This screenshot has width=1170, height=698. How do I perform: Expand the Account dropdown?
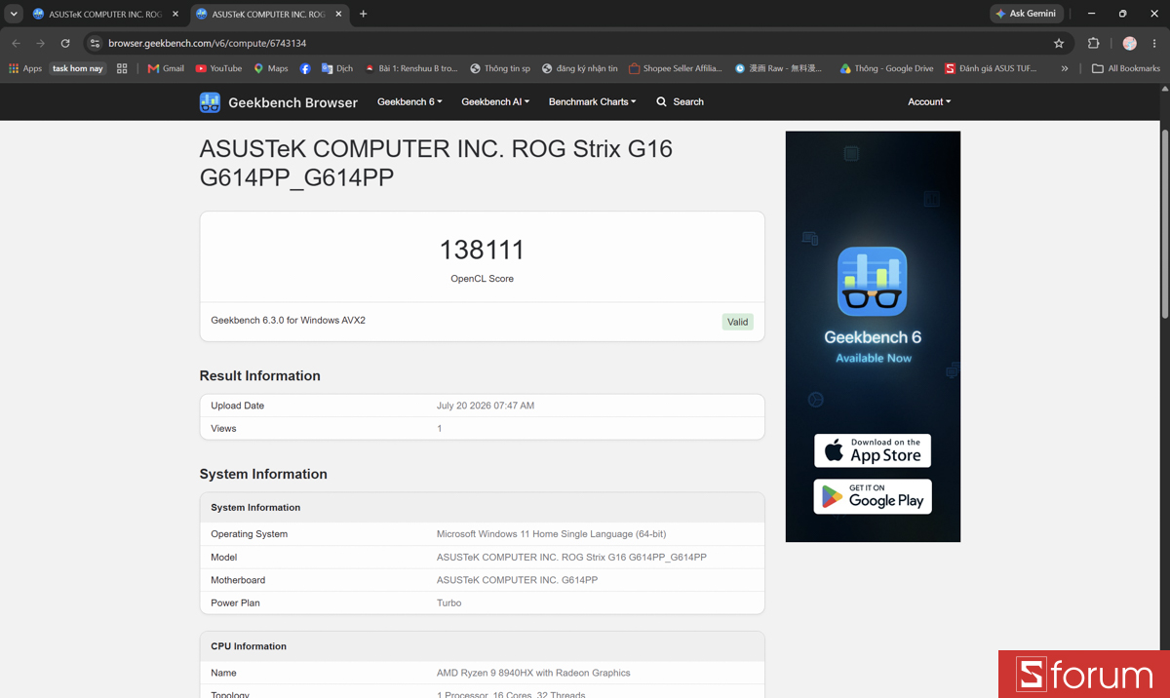click(929, 101)
